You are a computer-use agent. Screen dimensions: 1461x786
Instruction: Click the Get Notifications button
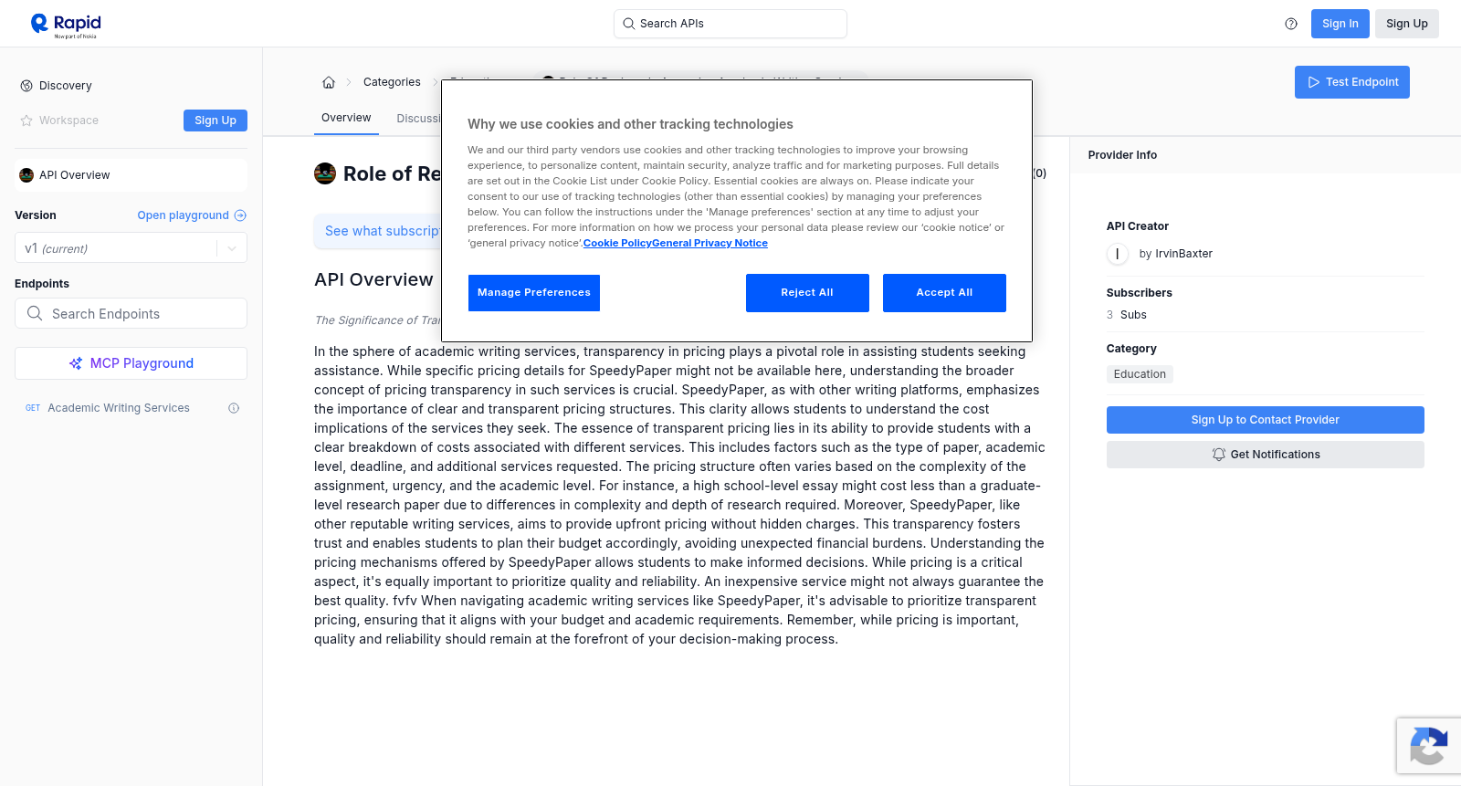(1266, 455)
